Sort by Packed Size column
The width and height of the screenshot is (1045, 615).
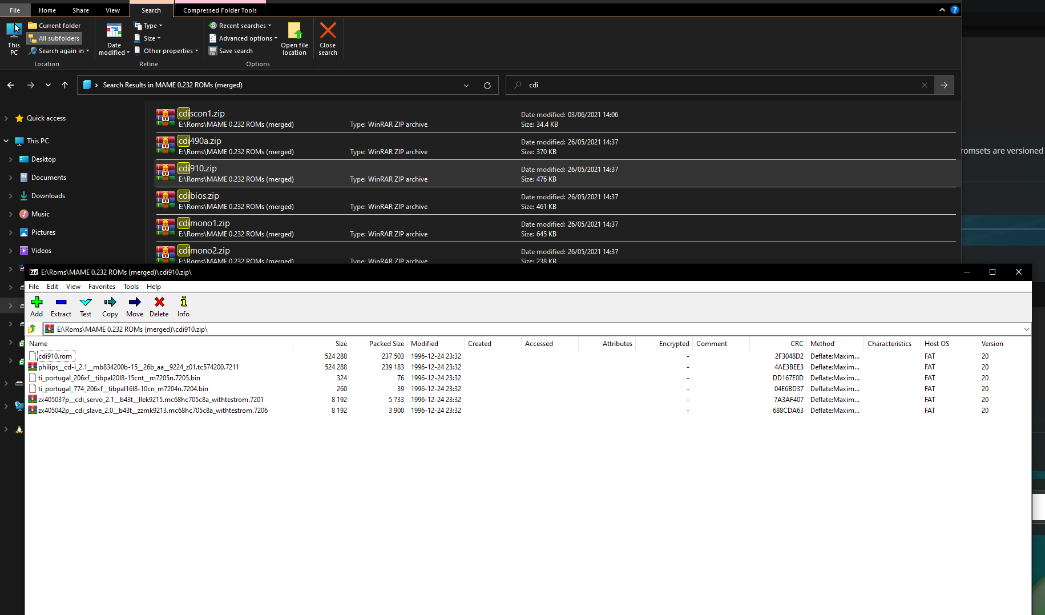point(378,344)
